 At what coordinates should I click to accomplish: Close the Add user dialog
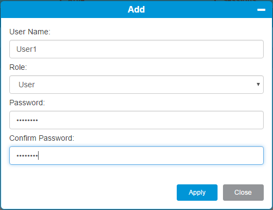(x=243, y=193)
